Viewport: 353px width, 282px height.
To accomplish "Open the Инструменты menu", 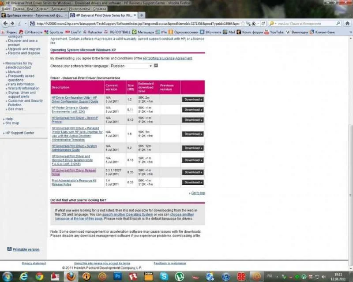I will [x=79, y=9].
